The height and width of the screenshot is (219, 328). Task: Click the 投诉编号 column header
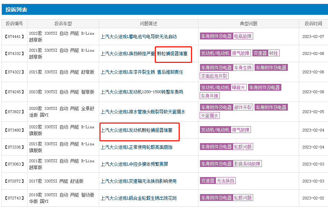point(14,23)
